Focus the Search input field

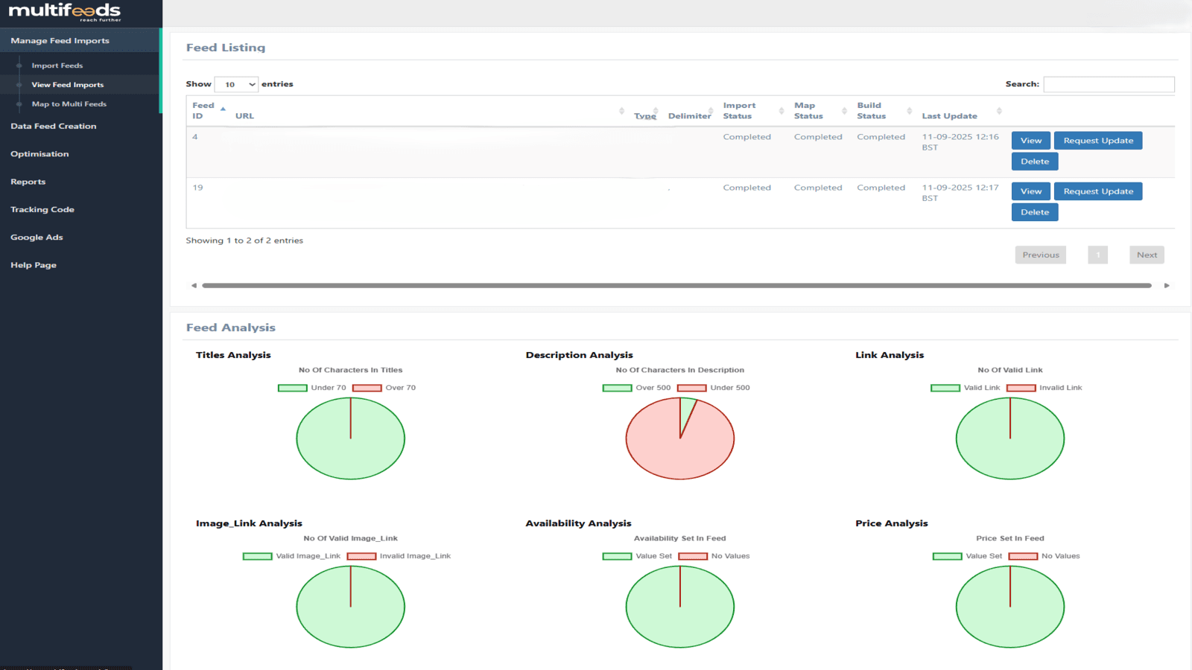(x=1109, y=84)
